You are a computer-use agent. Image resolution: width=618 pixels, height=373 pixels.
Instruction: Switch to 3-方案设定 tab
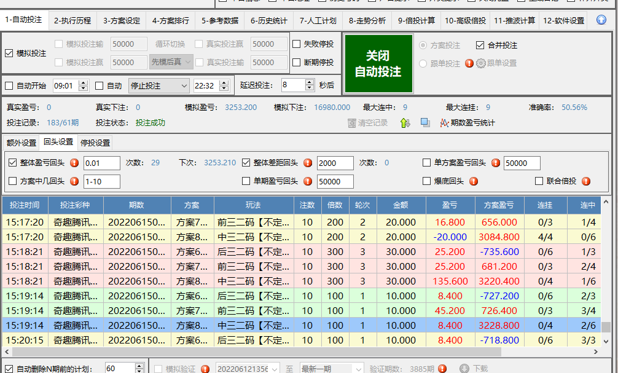(122, 20)
